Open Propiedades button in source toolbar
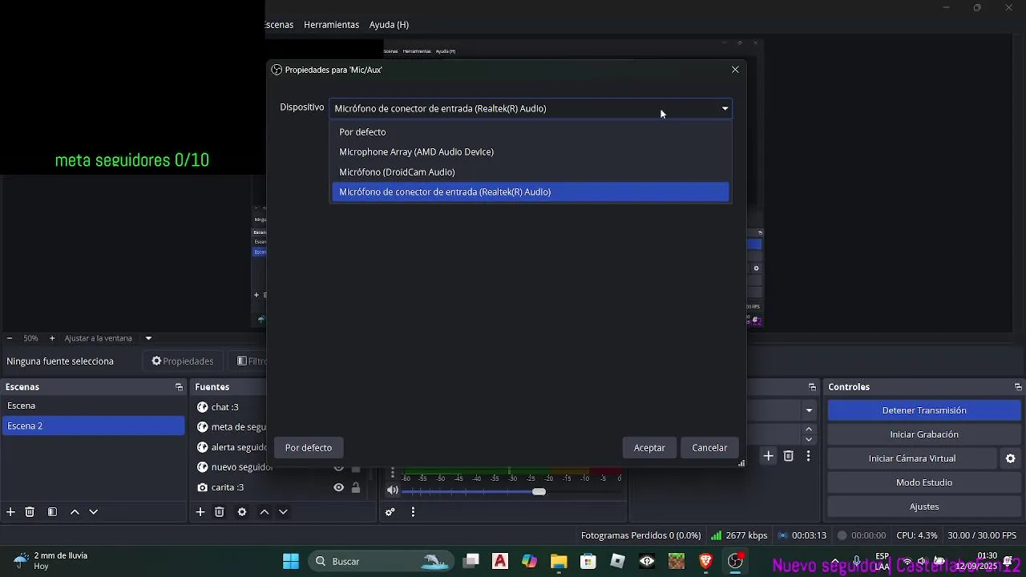Image resolution: width=1026 pixels, height=577 pixels. (x=183, y=361)
